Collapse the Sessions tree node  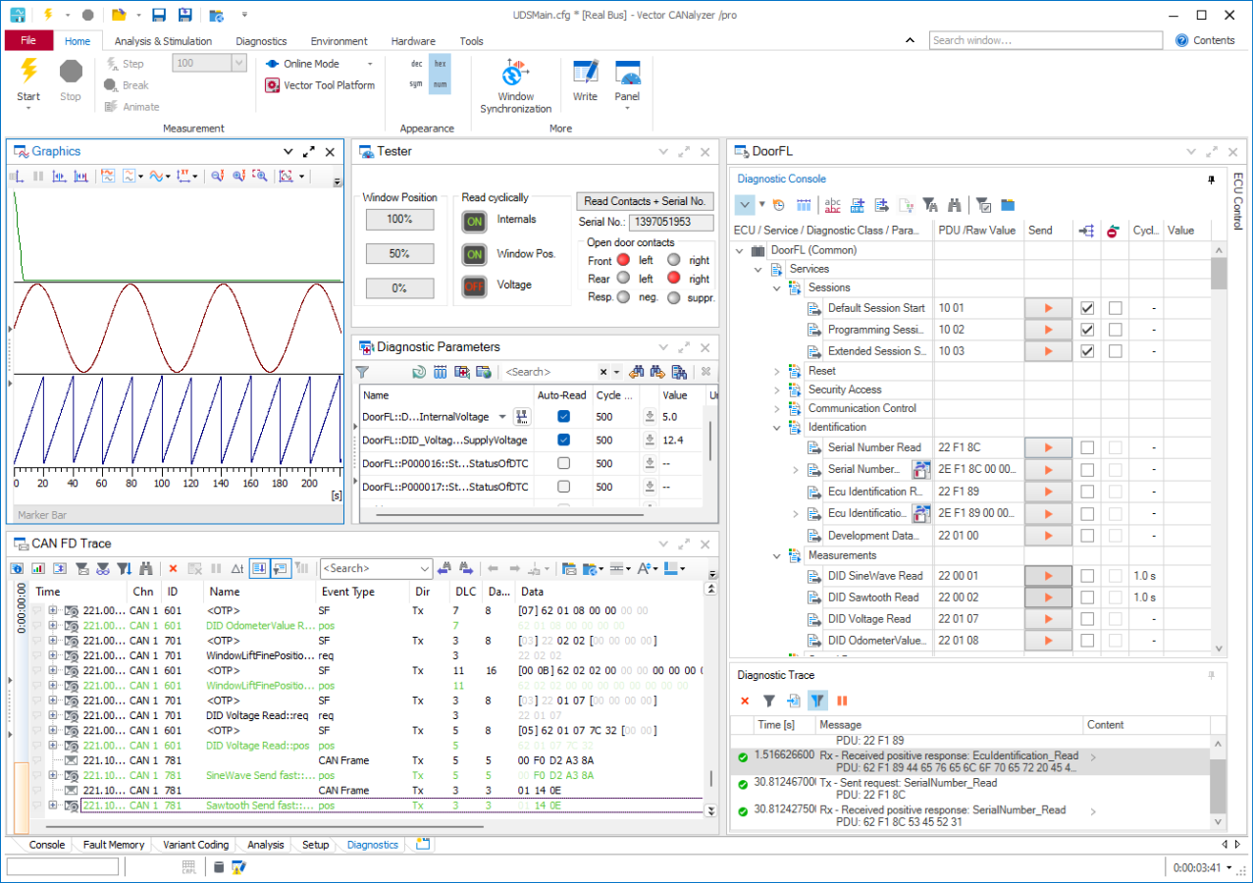pos(777,288)
